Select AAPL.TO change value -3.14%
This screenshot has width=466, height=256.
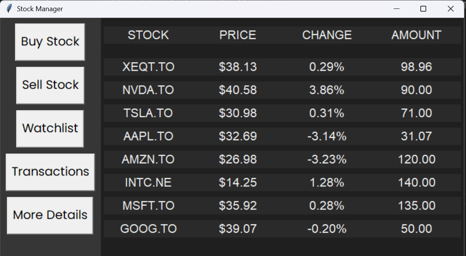click(327, 136)
